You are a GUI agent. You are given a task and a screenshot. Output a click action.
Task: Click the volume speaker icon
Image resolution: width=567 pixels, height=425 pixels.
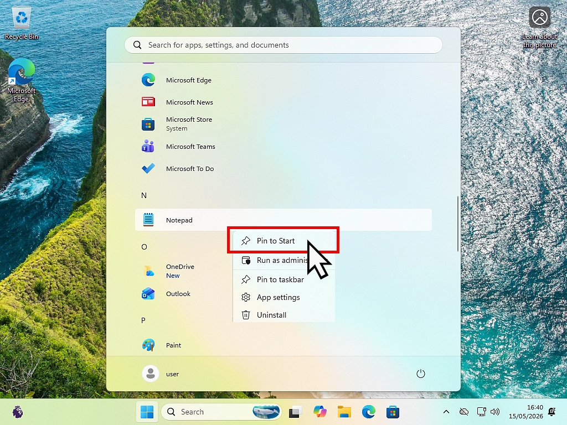[494, 412]
